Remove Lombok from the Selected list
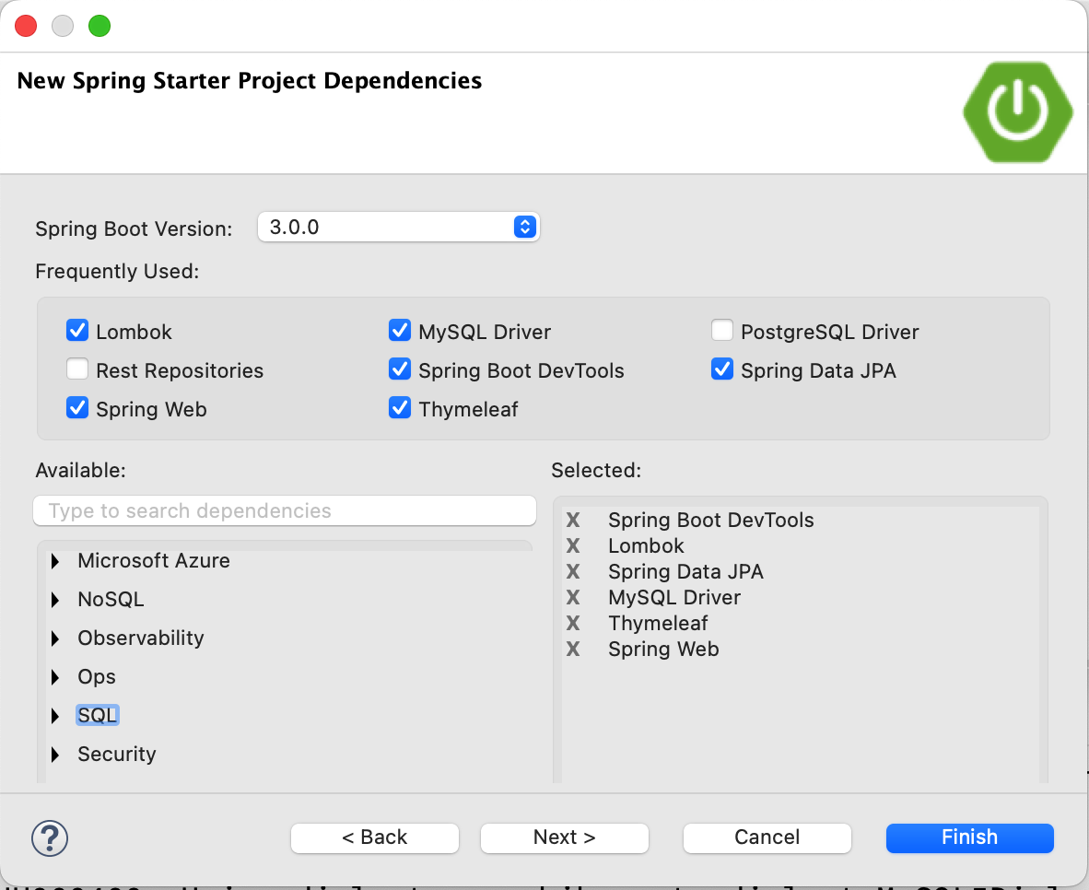This screenshot has width=1089, height=890. [x=573, y=546]
